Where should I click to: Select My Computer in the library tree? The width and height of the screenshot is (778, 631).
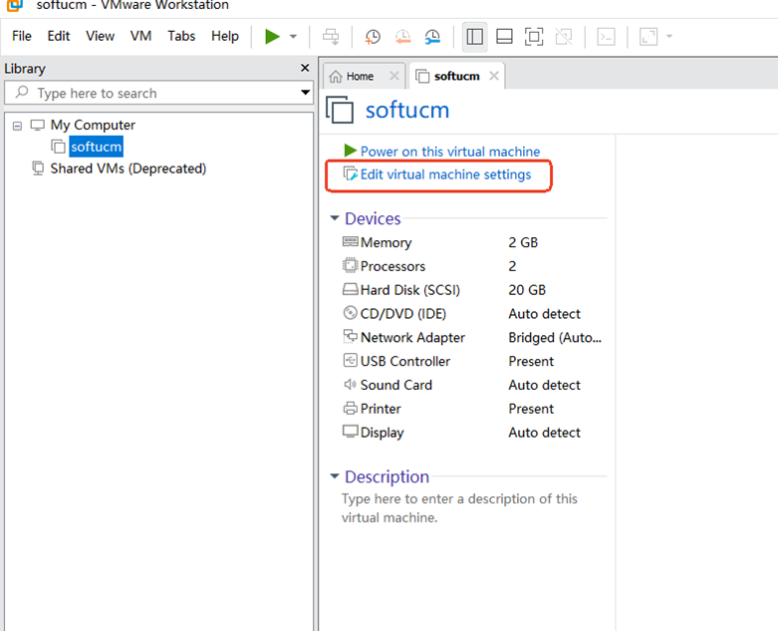point(93,126)
